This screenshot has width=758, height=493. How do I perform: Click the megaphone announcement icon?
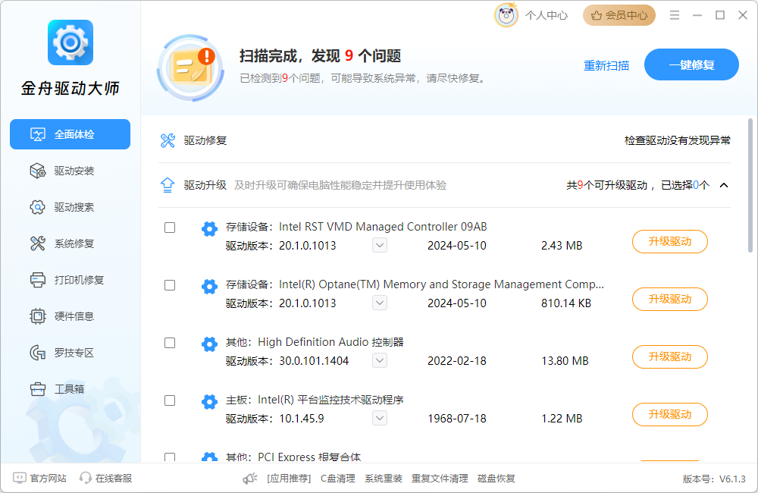(x=250, y=478)
